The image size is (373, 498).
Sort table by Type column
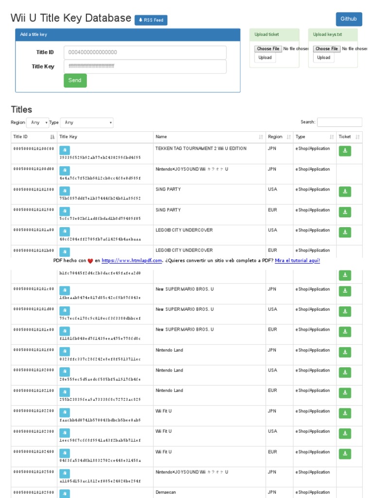(315, 137)
